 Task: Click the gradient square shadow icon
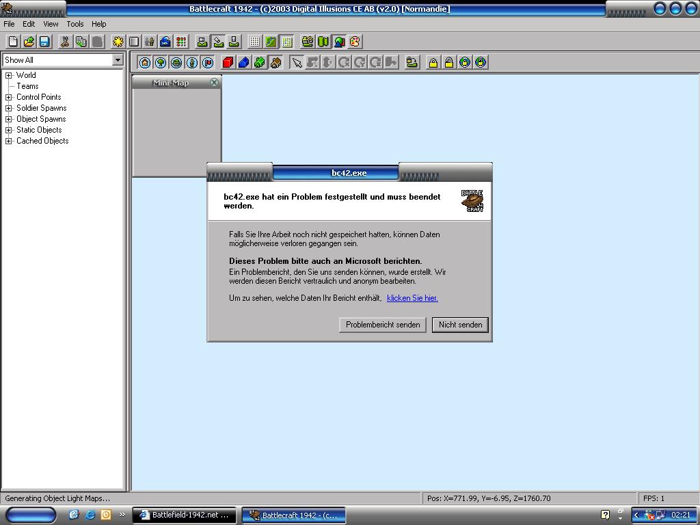click(134, 42)
